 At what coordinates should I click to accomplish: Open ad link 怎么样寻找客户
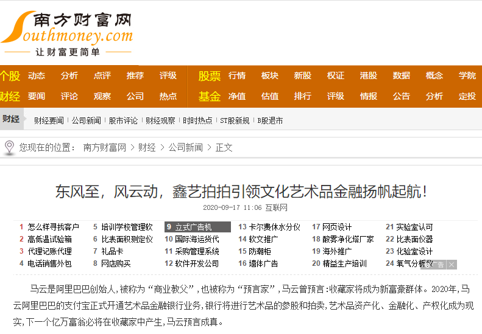53,227
